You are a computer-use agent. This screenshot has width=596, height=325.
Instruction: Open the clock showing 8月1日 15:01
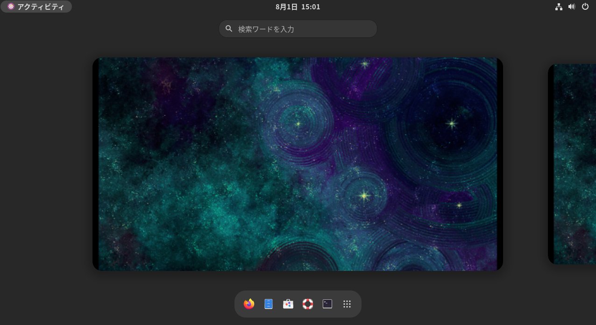298,7
